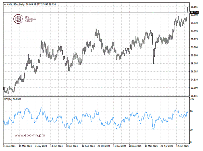Click the 28.005 price axis label
This screenshot has width=203, height=151.
(x=194, y=63)
